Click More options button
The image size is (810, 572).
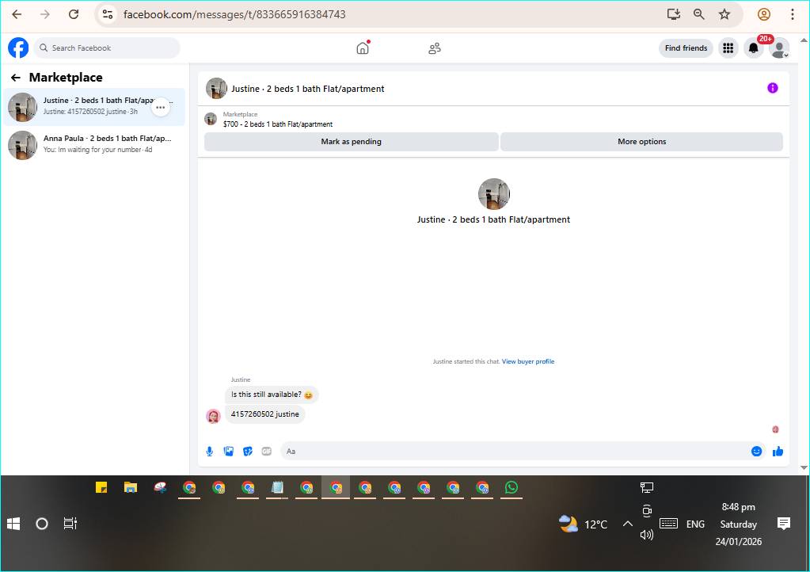point(641,142)
